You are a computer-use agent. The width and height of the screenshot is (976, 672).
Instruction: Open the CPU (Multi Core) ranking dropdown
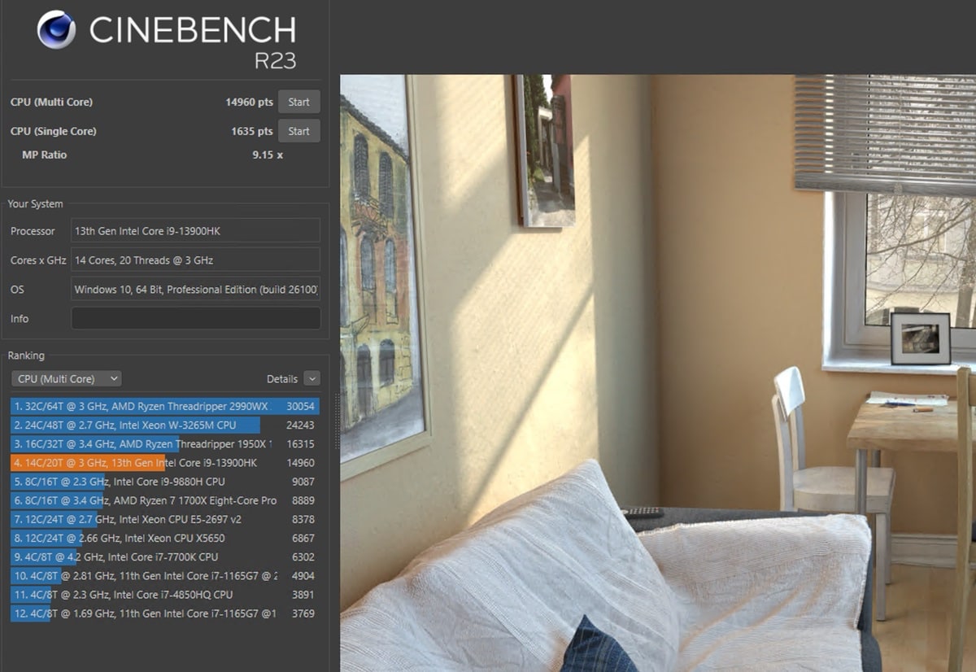(66, 378)
